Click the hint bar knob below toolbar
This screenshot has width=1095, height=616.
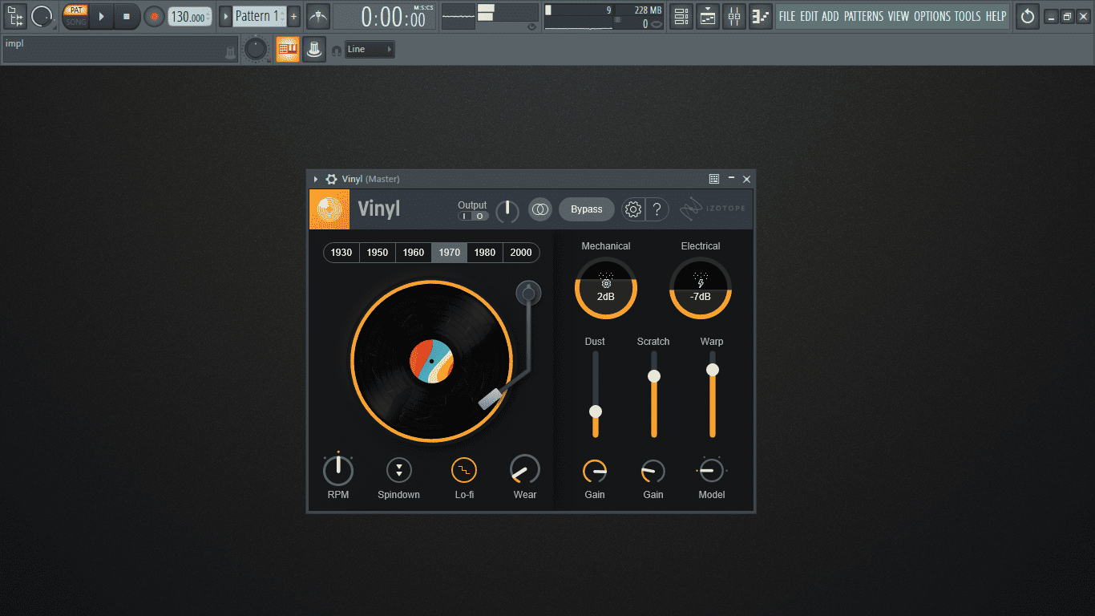(x=255, y=49)
